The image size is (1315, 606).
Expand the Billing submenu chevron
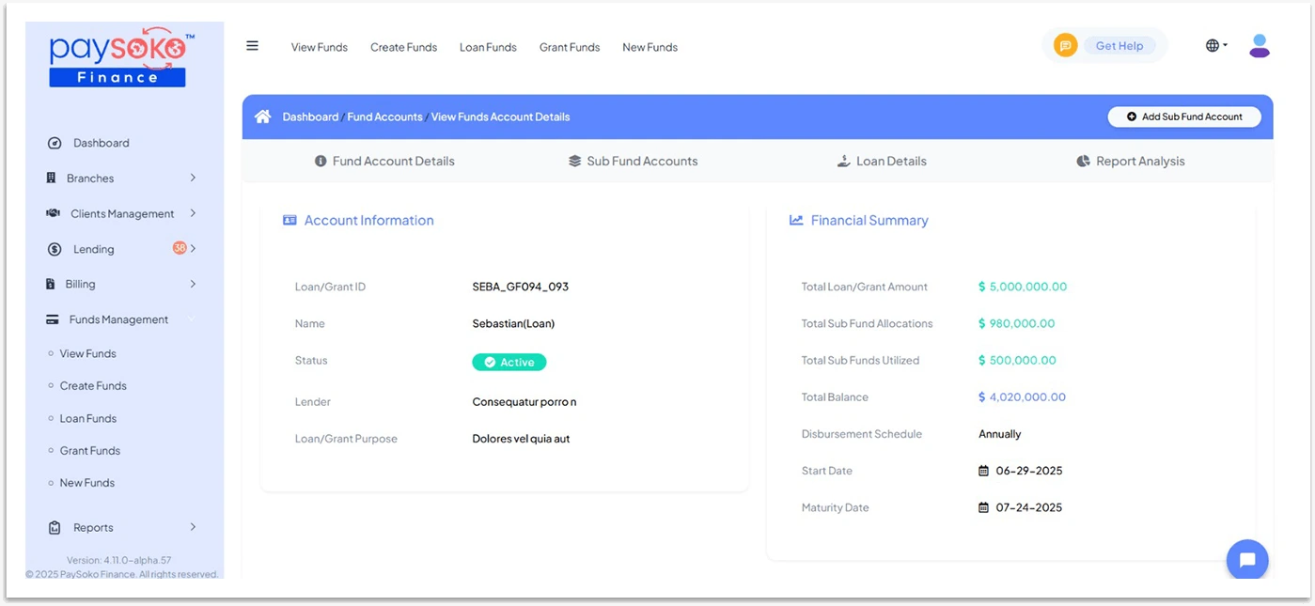tap(193, 284)
